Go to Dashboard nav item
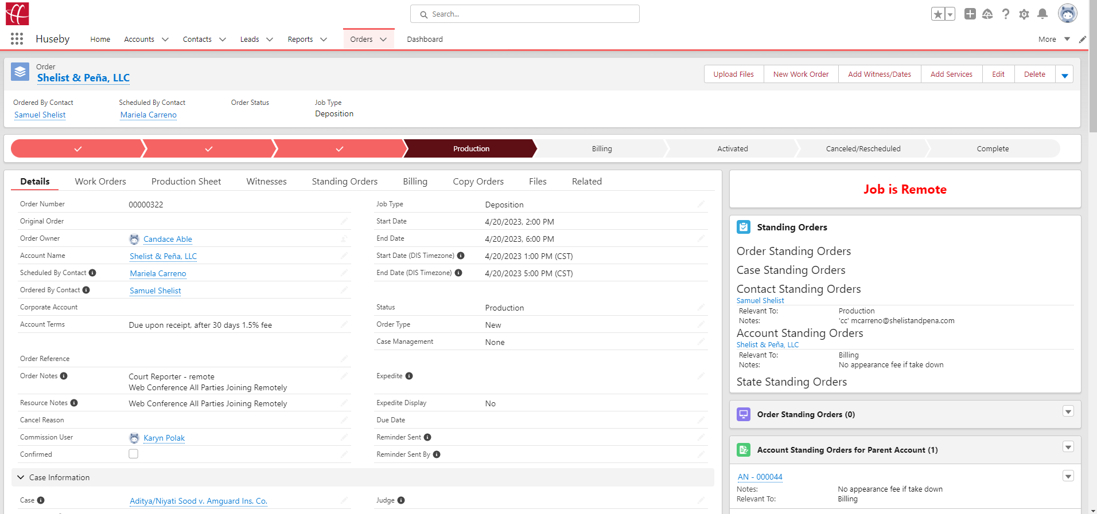Image resolution: width=1097 pixels, height=514 pixels. (425, 40)
